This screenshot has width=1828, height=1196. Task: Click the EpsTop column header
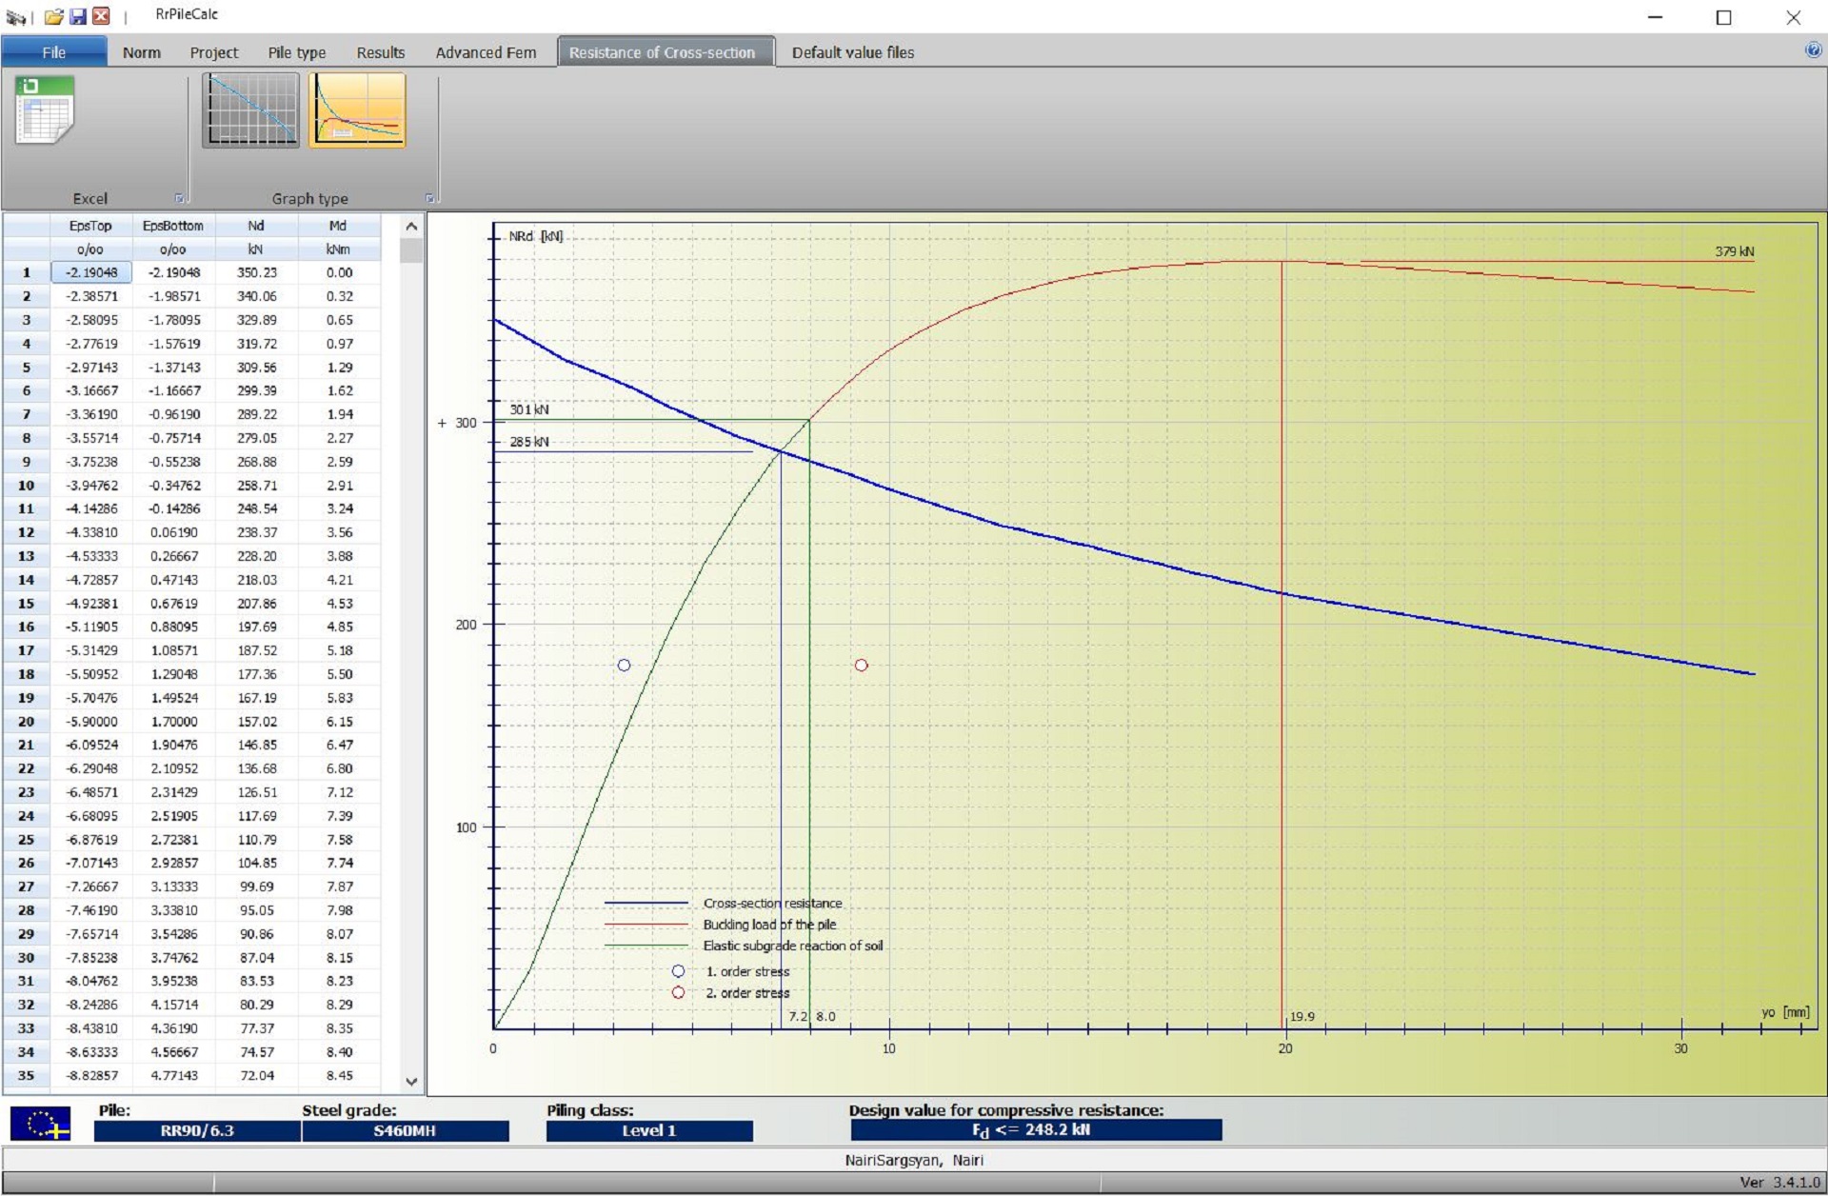pos(90,226)
